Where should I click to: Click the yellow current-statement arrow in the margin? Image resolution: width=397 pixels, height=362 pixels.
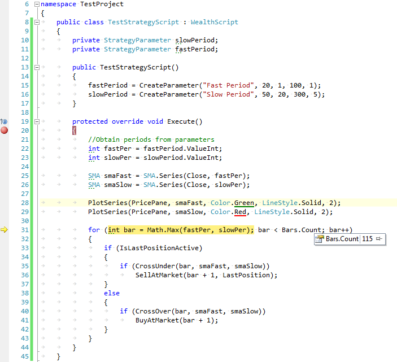tap(5, 230)
